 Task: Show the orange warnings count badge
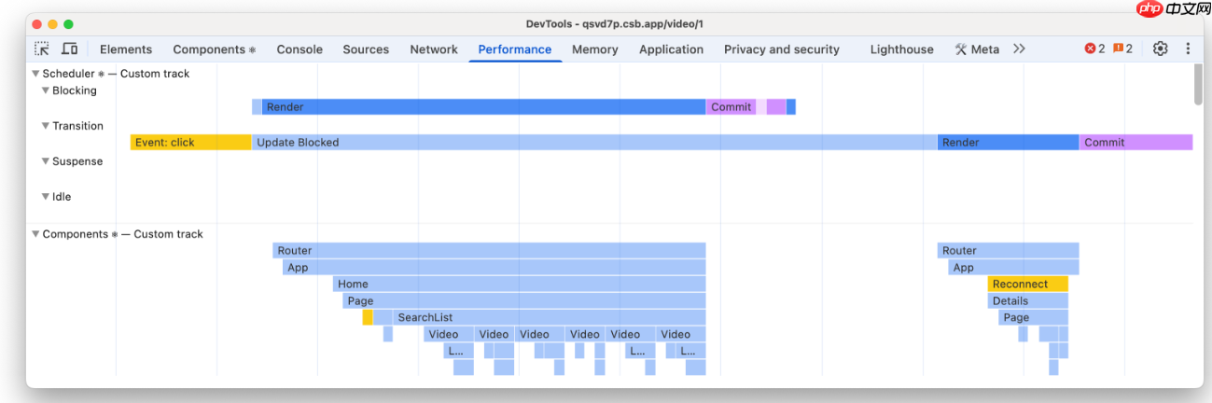pyautogui.click(x=1122, y=49)
